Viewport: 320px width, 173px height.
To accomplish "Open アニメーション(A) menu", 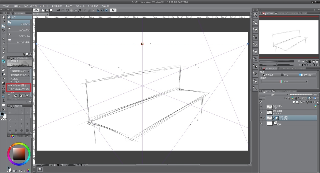I will point(30,6).
